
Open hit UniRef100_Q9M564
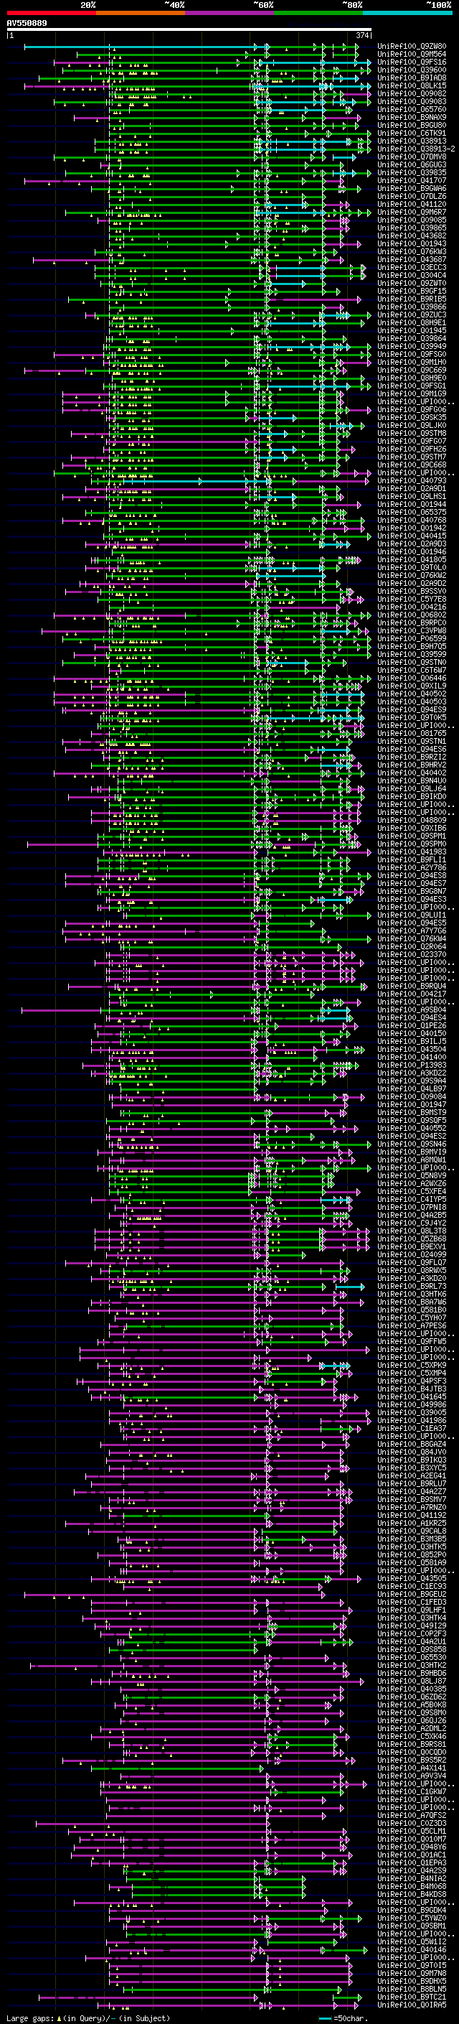(412, 55)
